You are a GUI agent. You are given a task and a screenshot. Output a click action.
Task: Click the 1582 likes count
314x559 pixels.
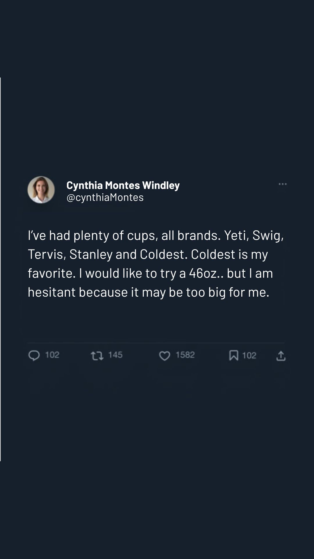coord(185,355)
